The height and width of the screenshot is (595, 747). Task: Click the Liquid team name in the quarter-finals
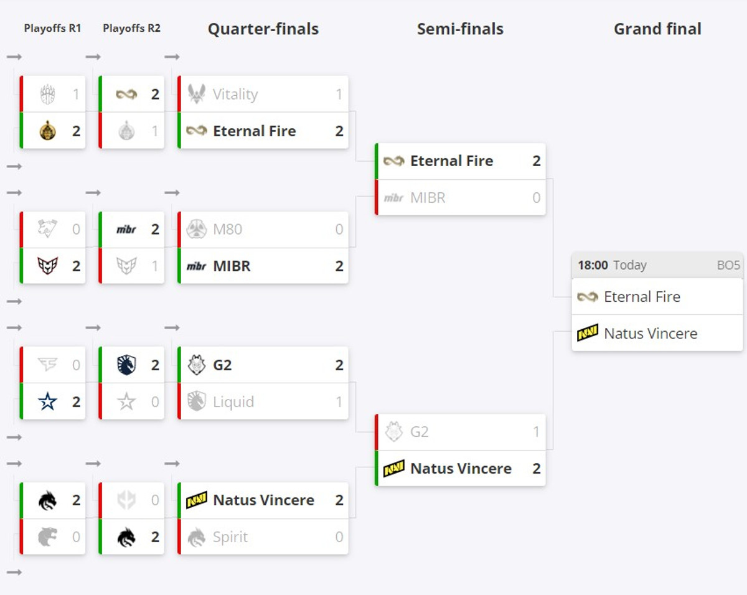(x=233, y=402)
